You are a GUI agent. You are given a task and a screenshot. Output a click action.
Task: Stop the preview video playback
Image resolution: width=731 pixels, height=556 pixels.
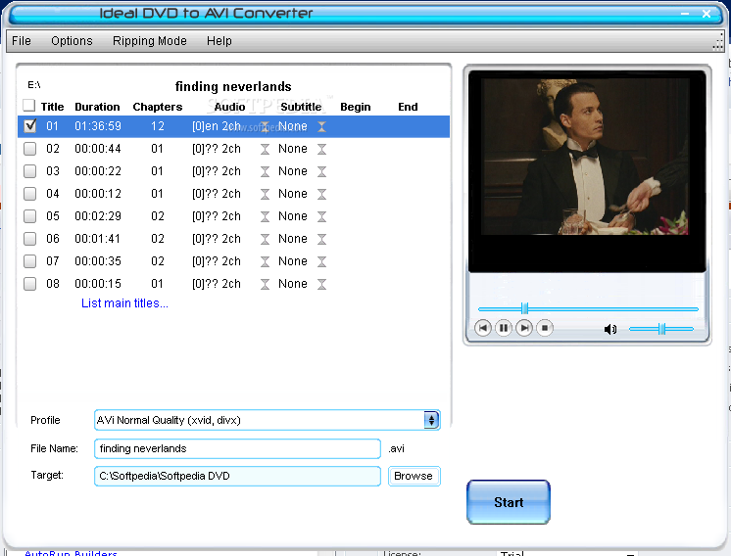click(x=545, y=328)
